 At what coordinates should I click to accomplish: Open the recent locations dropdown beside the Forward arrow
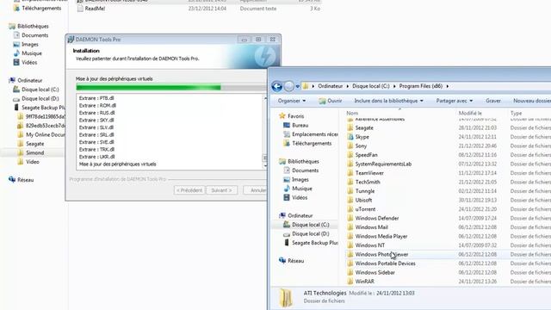click(x=298, y=86)
